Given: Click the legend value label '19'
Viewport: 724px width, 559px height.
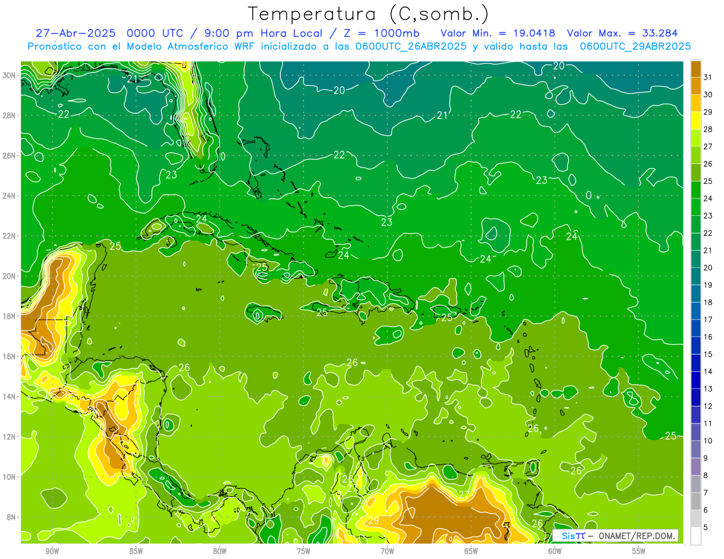Looking at the screenshot, I should (709, 285).
